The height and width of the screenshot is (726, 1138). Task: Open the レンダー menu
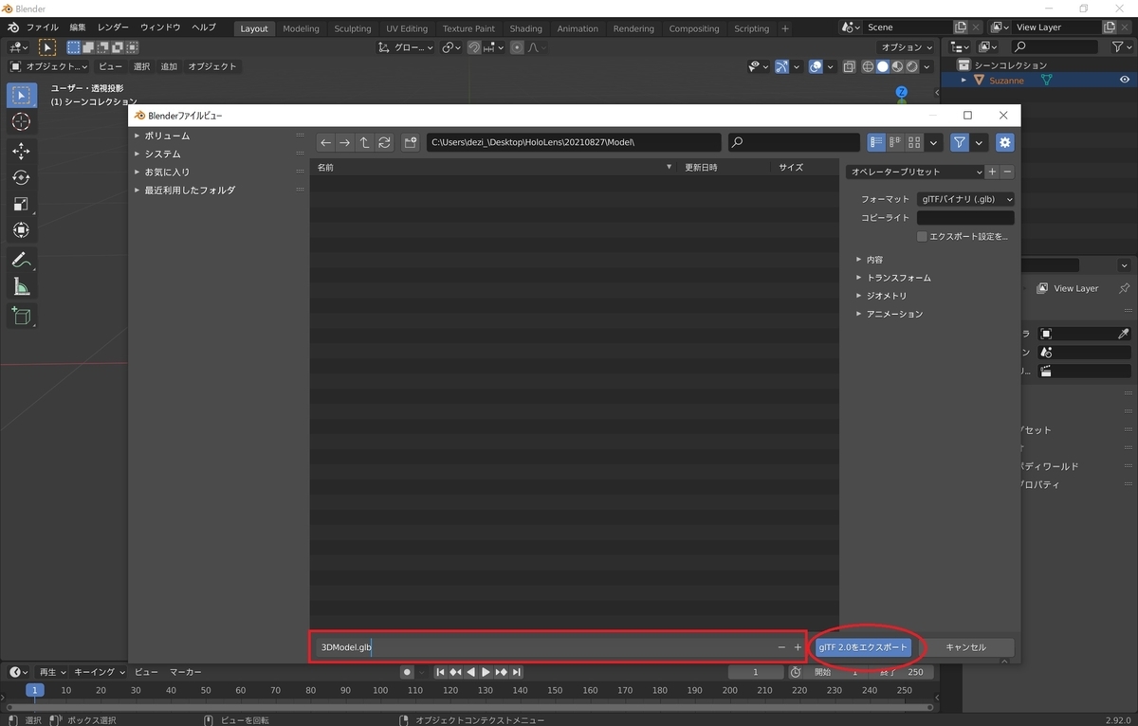click(x=113, y=27)
